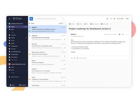The image size is (138, 103).
Task: Open the All mails filter dropdown
Action: (x=62, y=23)
